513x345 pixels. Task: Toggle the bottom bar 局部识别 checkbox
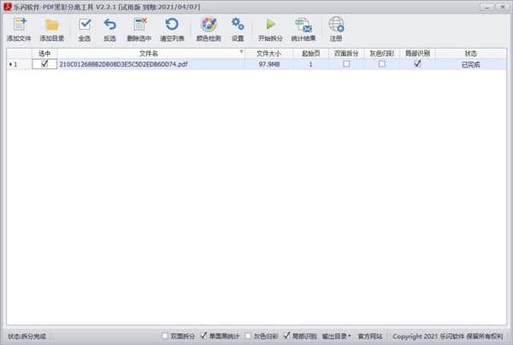(286, 336)
